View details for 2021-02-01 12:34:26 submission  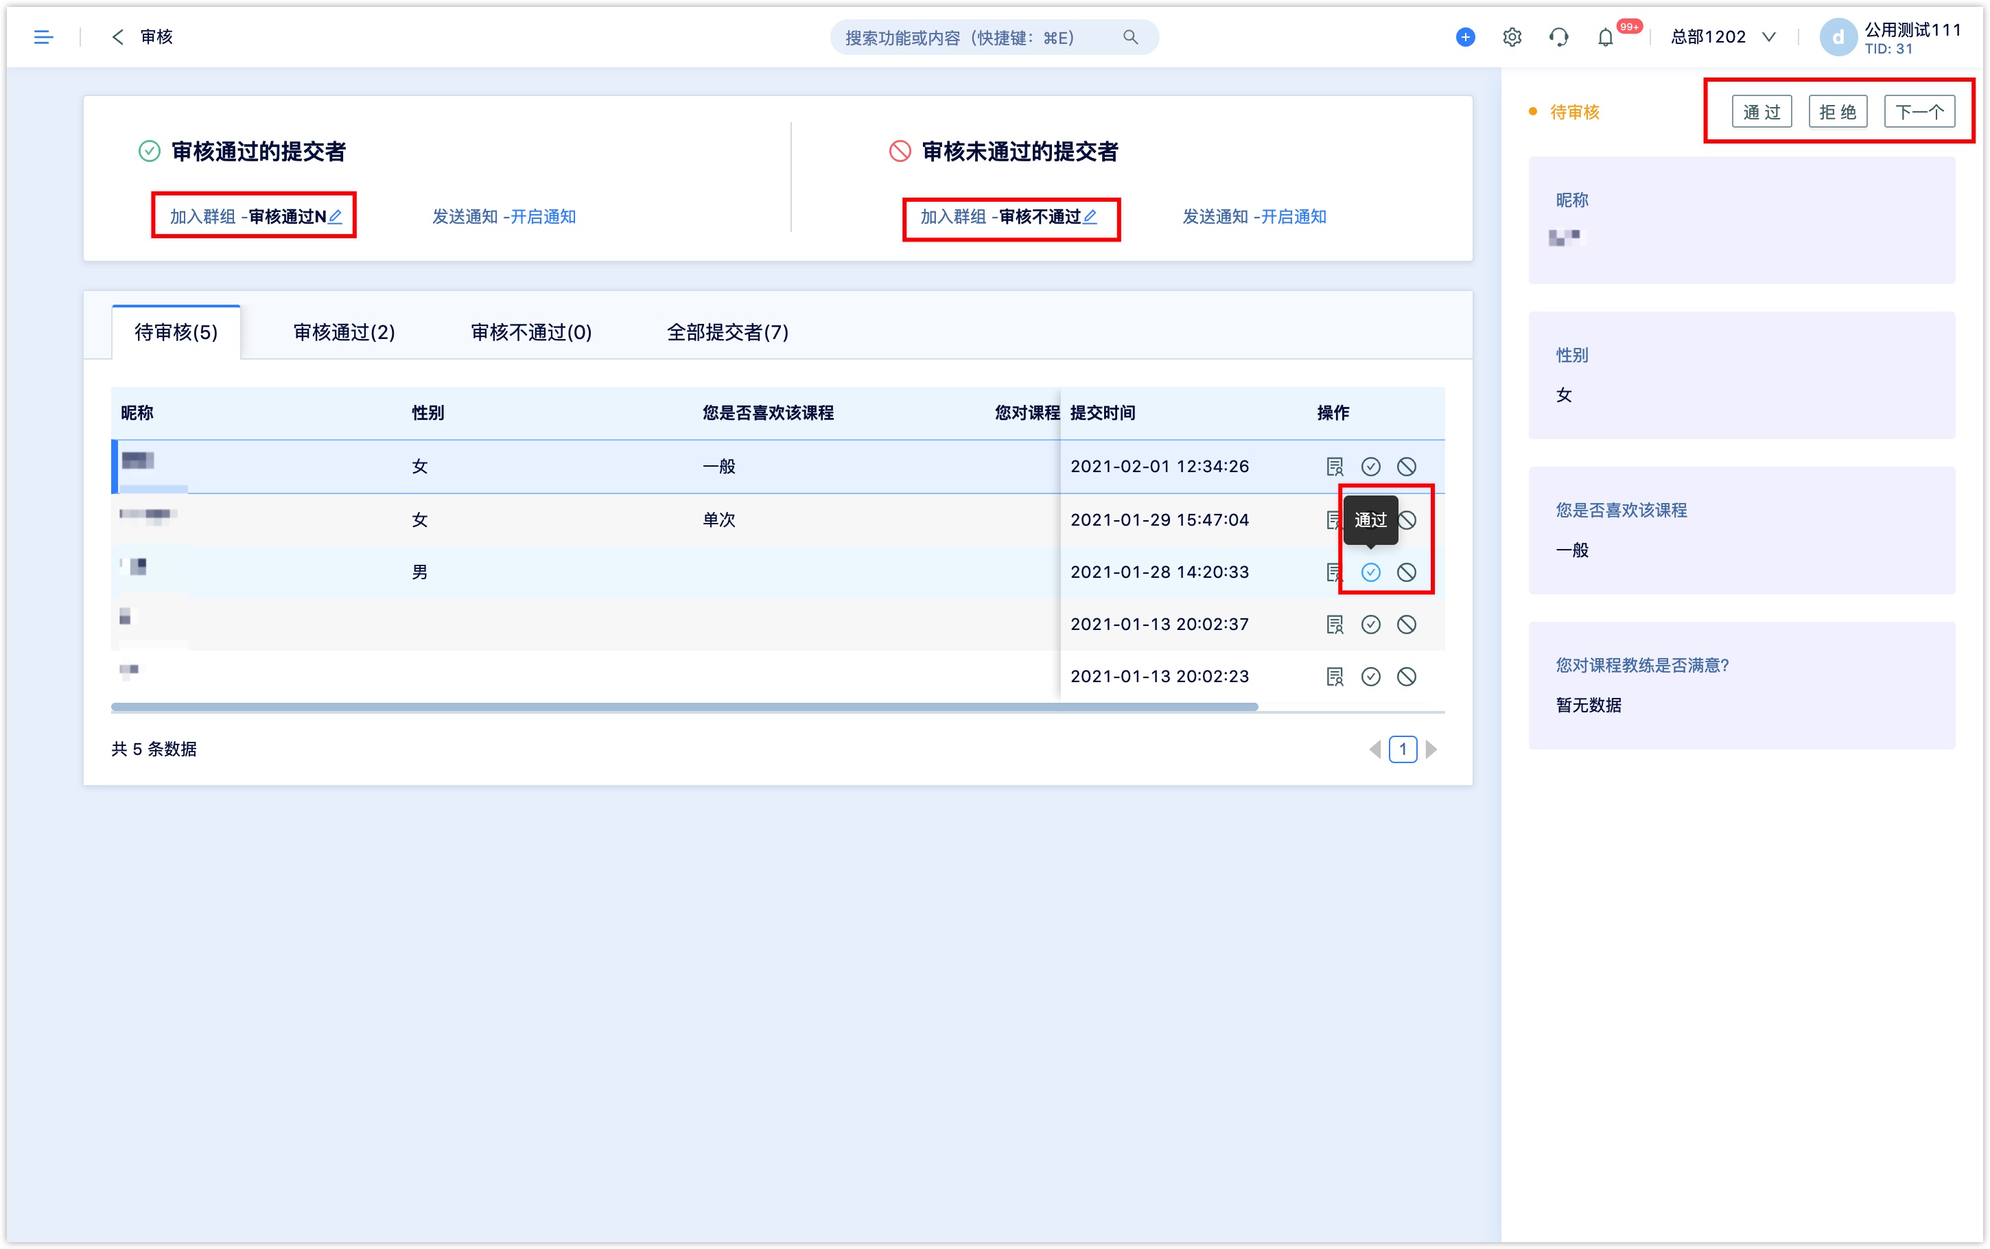(1335, 467)
